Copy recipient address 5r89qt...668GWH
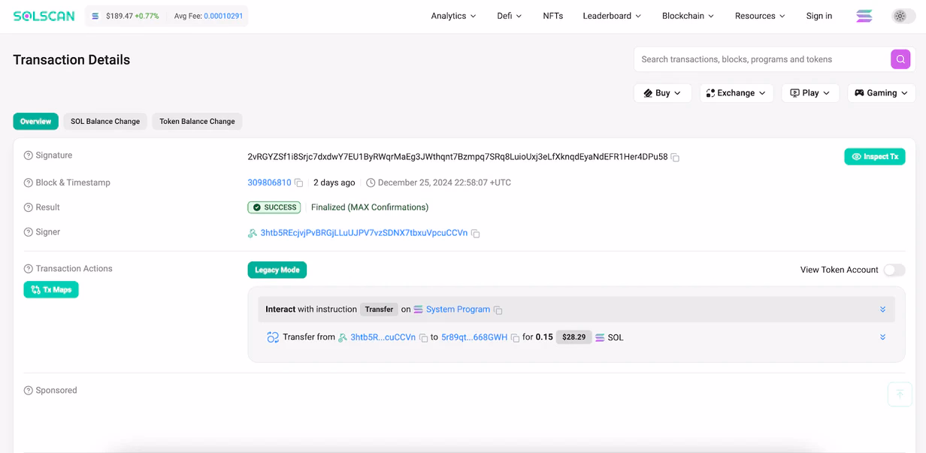Screen dimensions: 926x453 515,338
